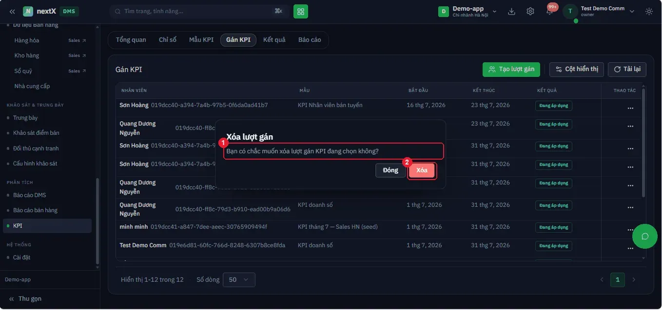Screen dimensions: 662x310
Task: Open row actions for KPI Nhân viên bán tuyến
Action: point(630,108)
